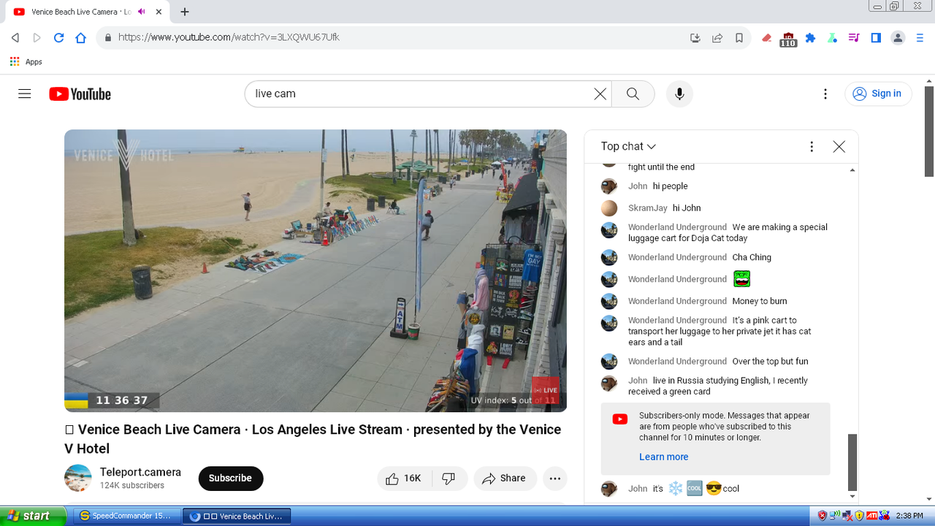Open the YouTube guide hamburger menu

[x=25, y=94]
